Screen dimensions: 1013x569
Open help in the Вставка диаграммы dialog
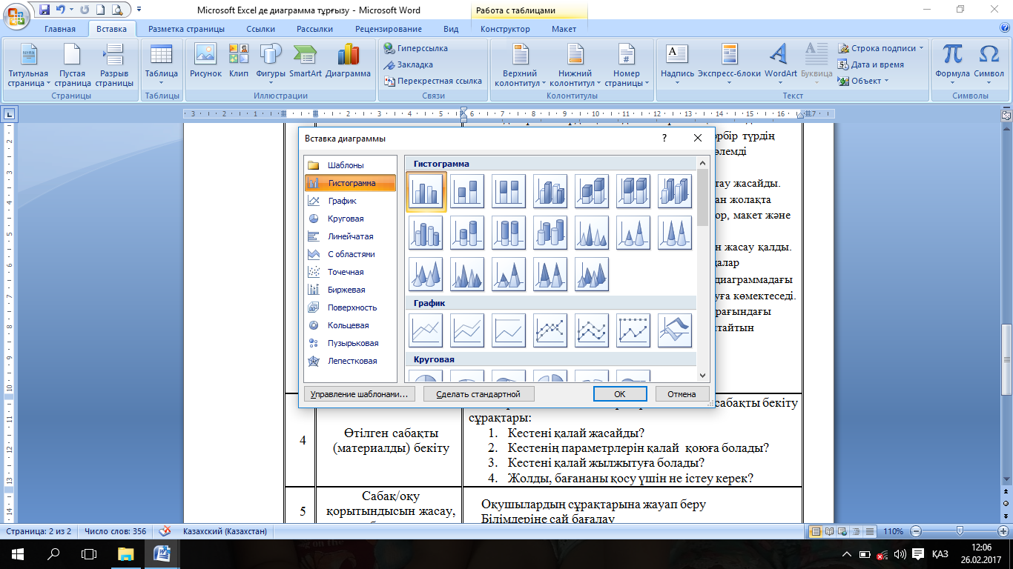pyautogui.click(x=664, y=138)
